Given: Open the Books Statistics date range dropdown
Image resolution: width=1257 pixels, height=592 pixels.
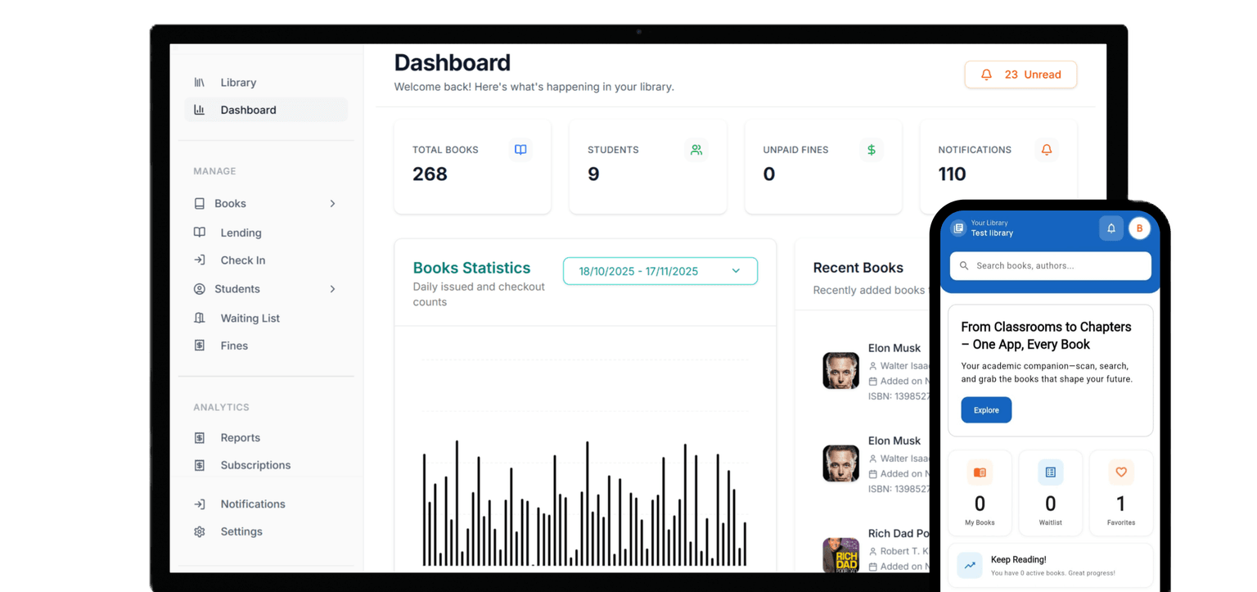Looking at the screenshot, I should [660, 270].
